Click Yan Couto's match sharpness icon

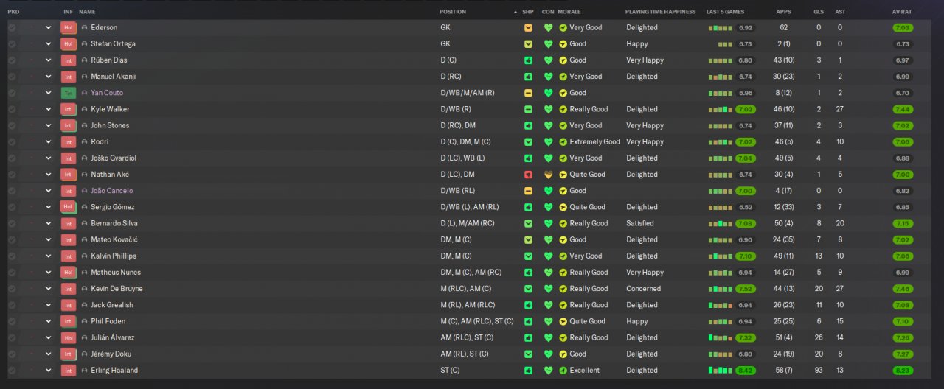528,93
